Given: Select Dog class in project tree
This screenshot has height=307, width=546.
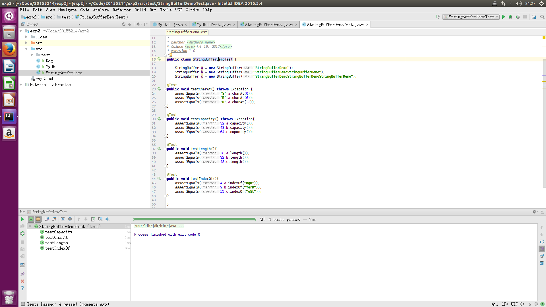Looking at the screenshot, I should click(x=49, y=61).
